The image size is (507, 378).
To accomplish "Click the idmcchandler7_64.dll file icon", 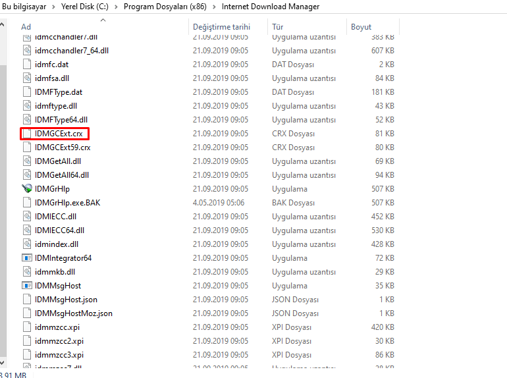I will point(27,51).
